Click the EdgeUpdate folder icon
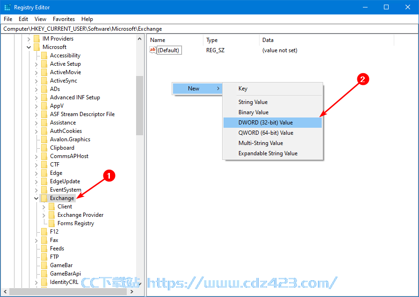 coord(44,181)
